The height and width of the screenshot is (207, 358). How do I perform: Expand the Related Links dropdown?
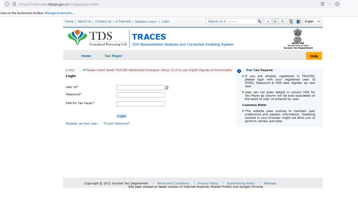[x=146, y=22]
